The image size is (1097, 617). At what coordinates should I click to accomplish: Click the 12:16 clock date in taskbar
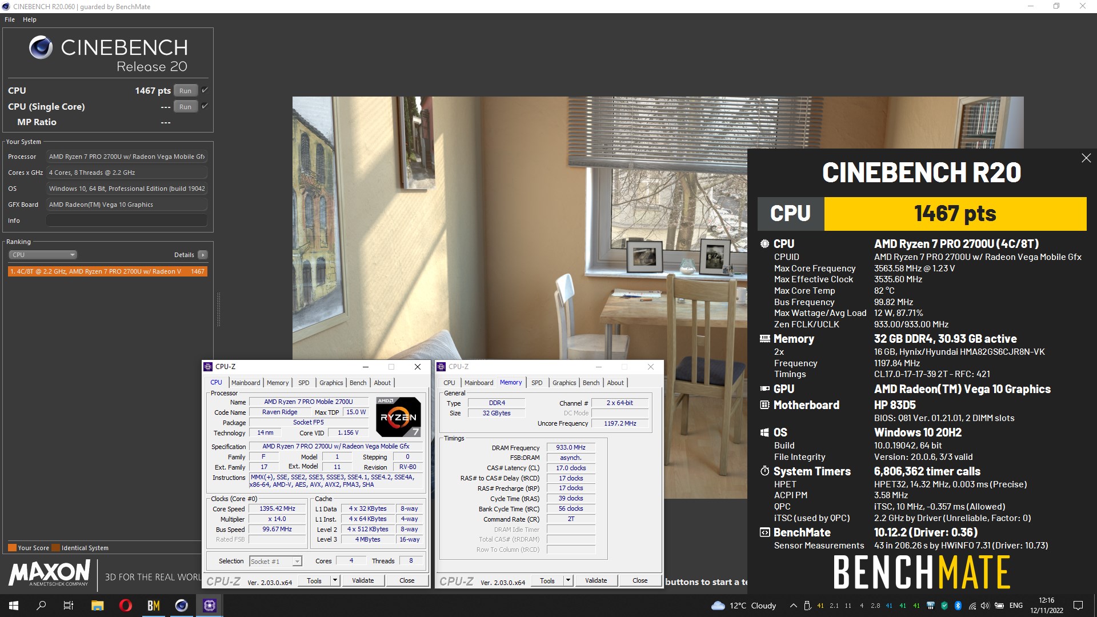coord(1047,606)
